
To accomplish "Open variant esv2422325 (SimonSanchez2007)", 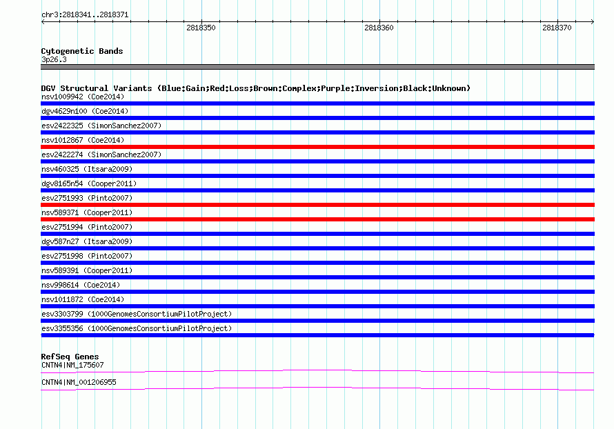I will pyautogui.click(x=101, y=126).
